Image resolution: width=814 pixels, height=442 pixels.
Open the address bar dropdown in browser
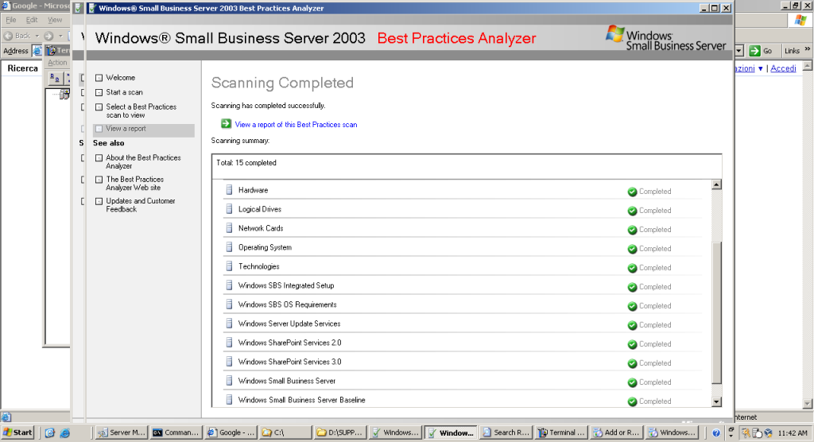tap(739, 51)
